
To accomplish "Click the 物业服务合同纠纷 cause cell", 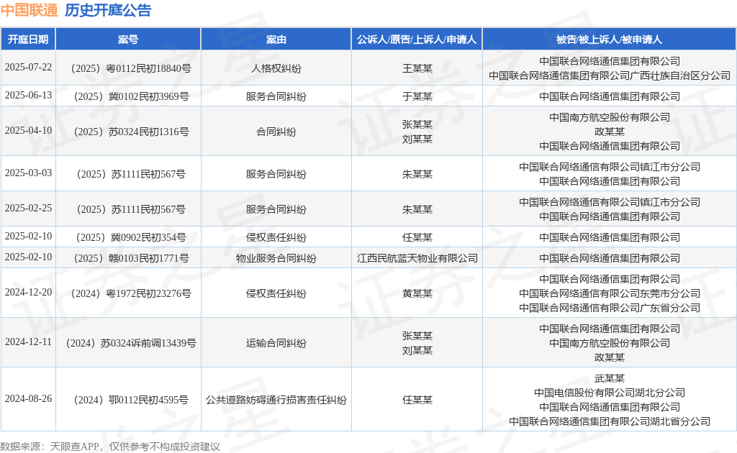I will [276, 259].
